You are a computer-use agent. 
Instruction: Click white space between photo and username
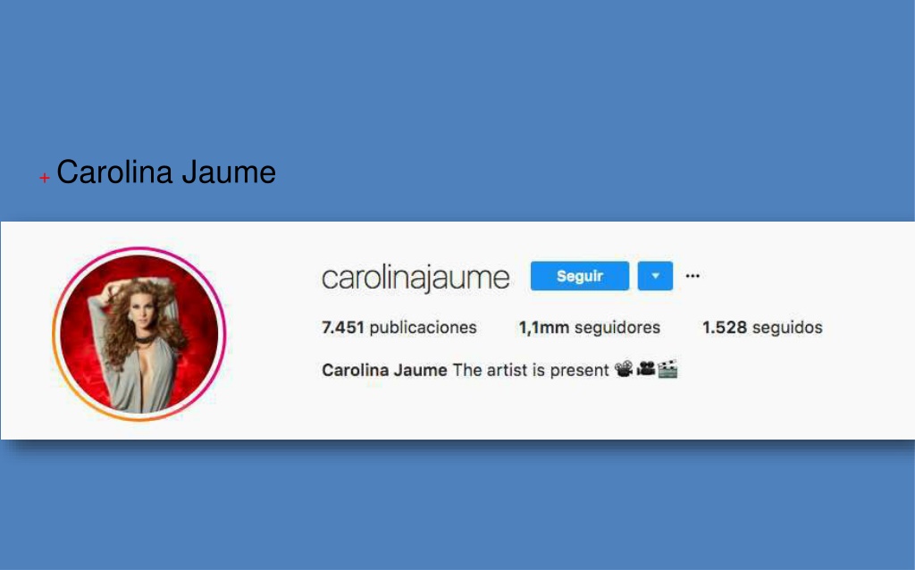(x=273, y=332)
